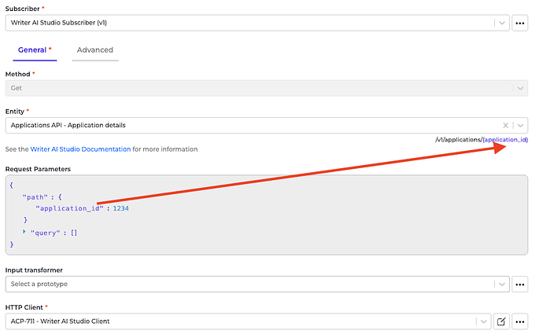Open the Writer AI Studio Documentation link
This screenshot has width=543, height=334.
tap(81, 149)
